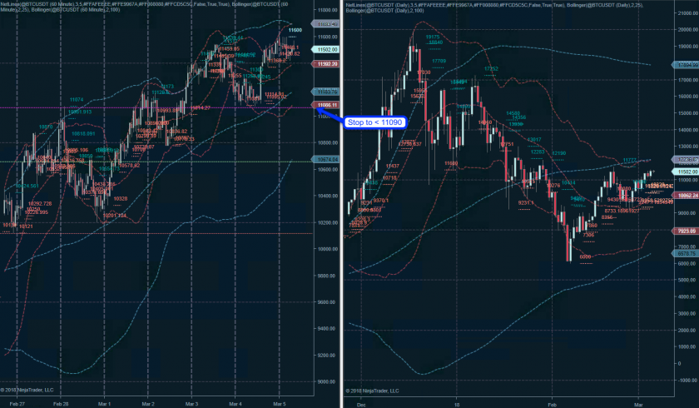Click the 18 year label on daily time axis

(457, 405)
